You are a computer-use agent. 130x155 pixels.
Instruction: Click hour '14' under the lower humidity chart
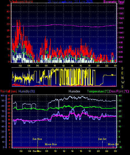pos(72,151)
